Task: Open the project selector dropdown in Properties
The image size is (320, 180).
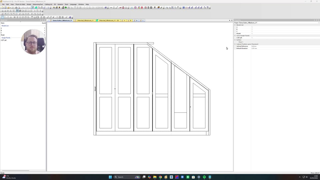Action: [x=319, y=23]
